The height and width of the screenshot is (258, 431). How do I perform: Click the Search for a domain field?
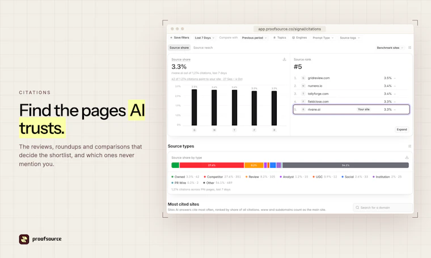pos(383,208)
